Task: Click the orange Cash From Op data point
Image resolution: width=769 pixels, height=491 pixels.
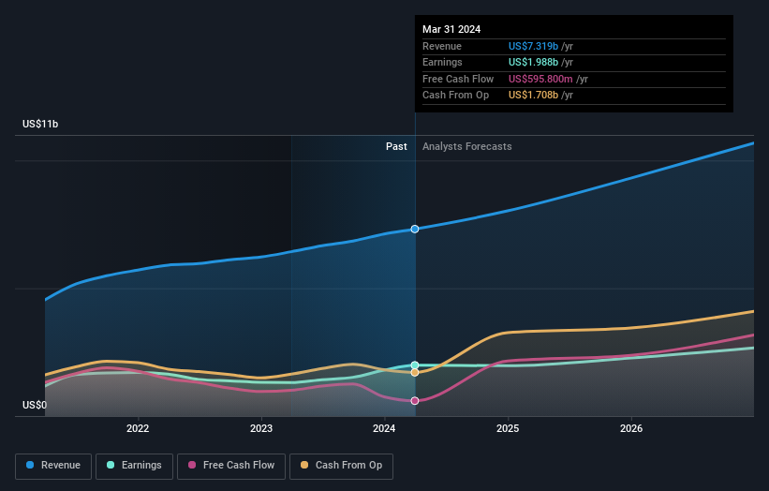Action: (415, 373)
